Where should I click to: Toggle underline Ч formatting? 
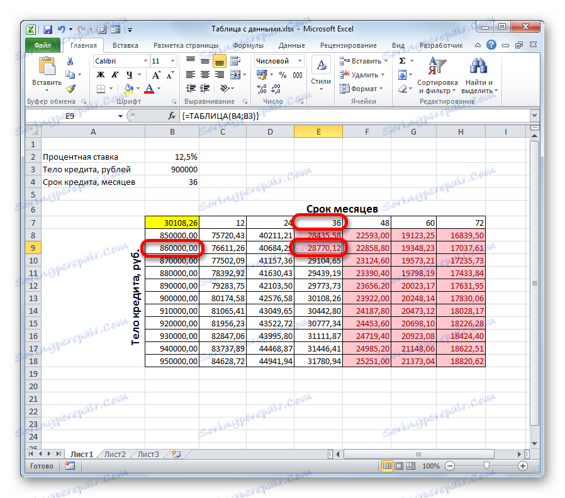tap(130, 75)
